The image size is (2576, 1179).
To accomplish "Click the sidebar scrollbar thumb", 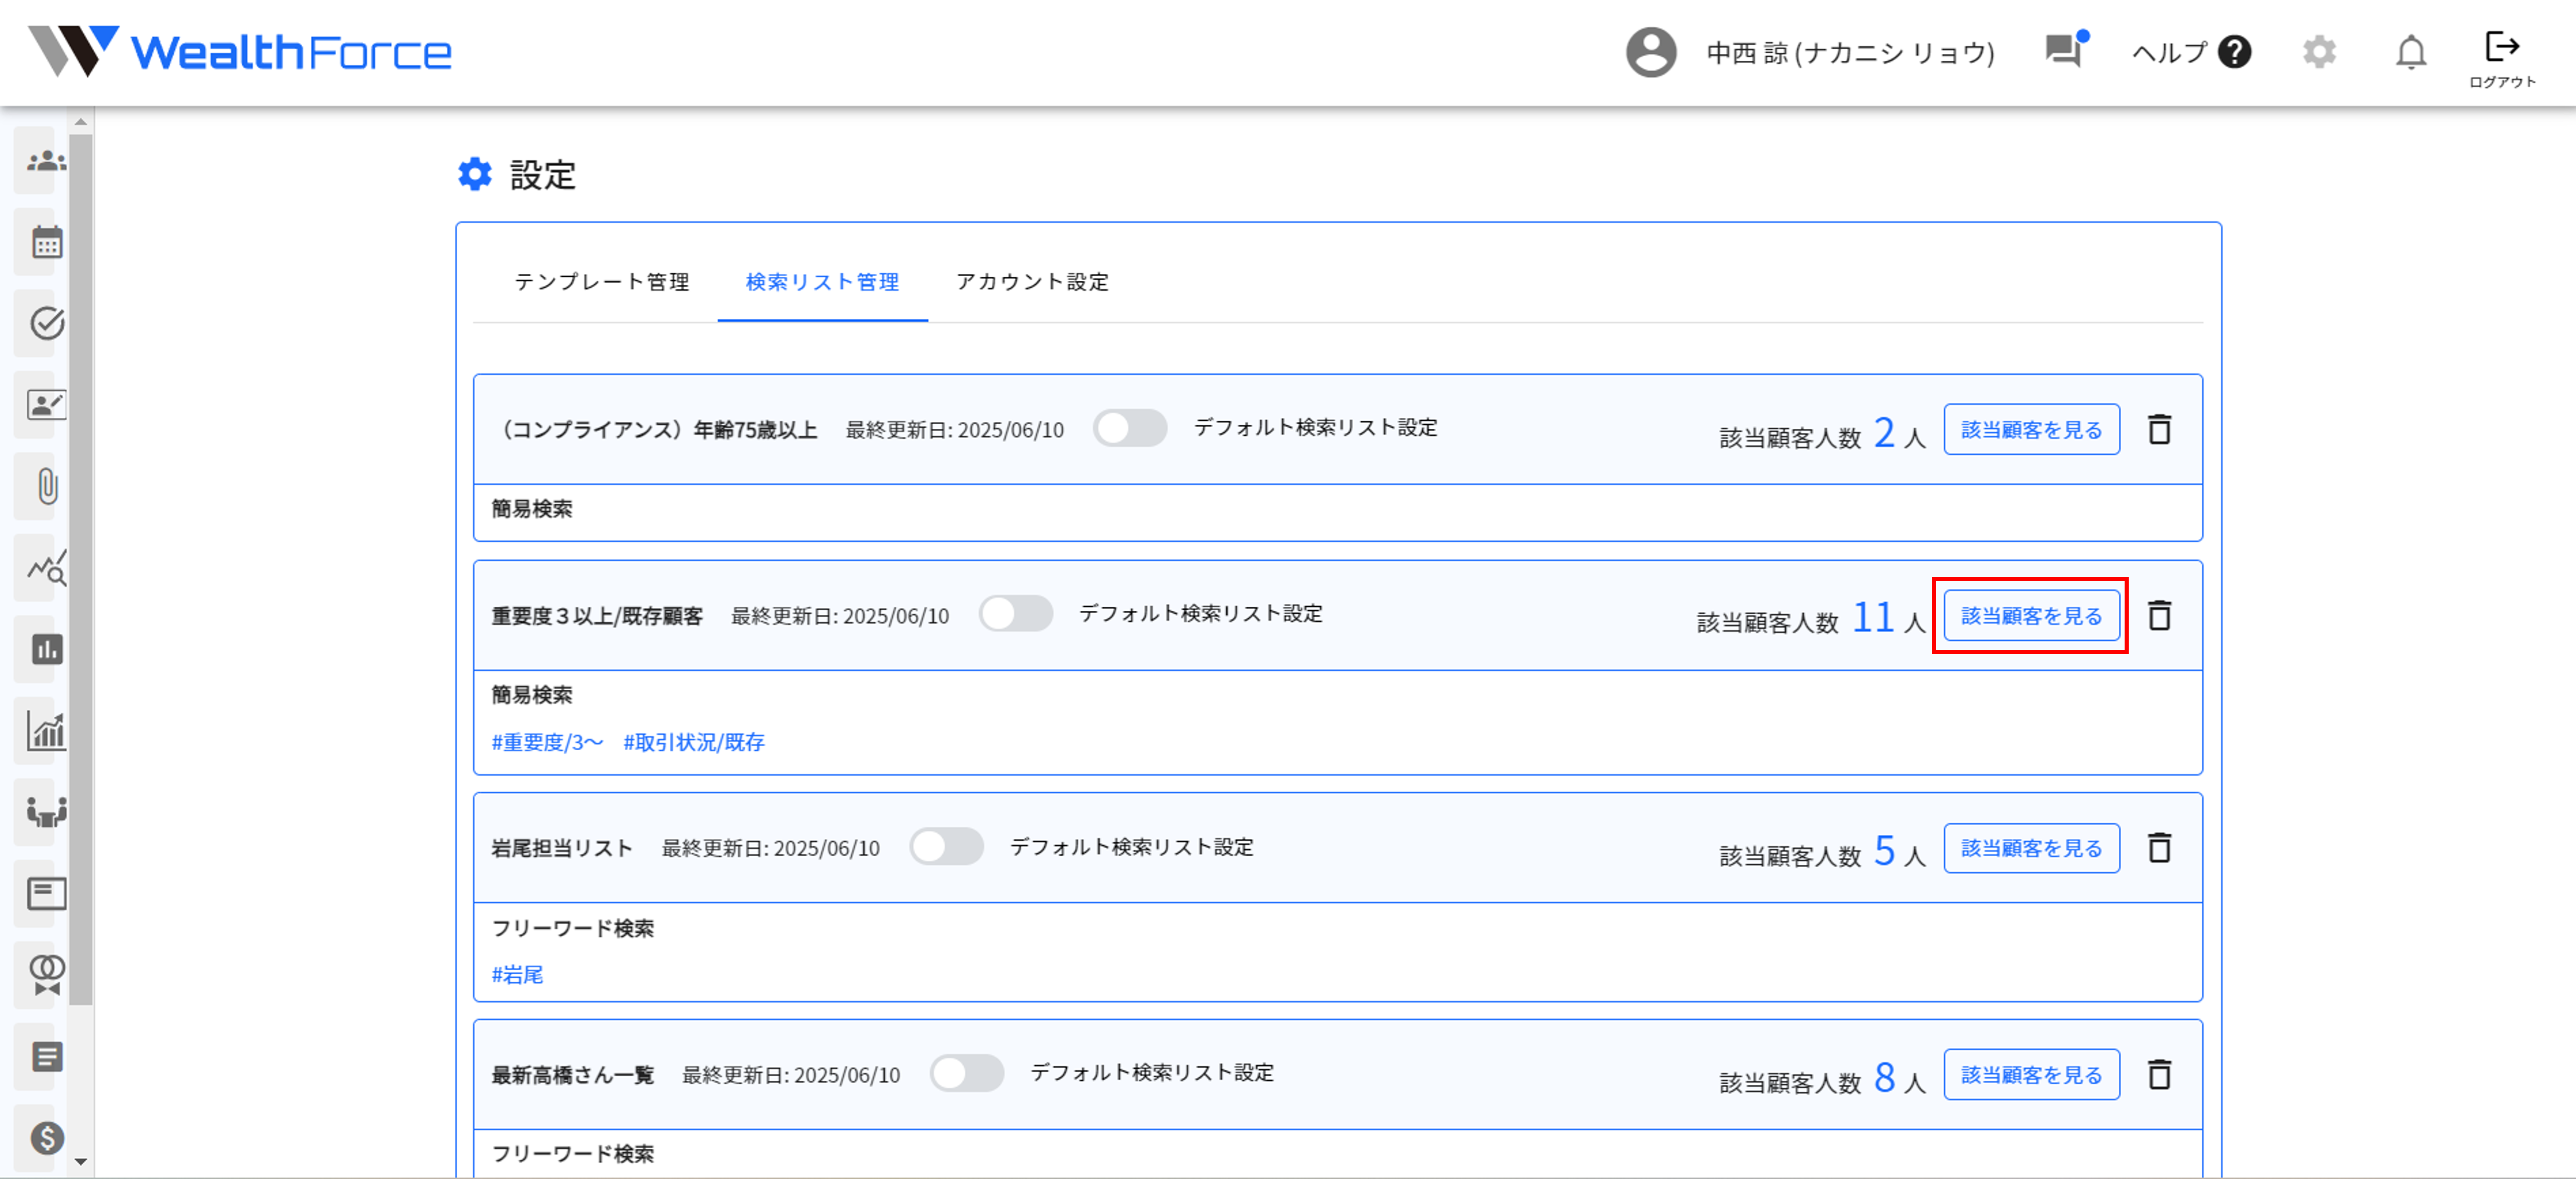I will pyautogui.click(x=81, y=569).
